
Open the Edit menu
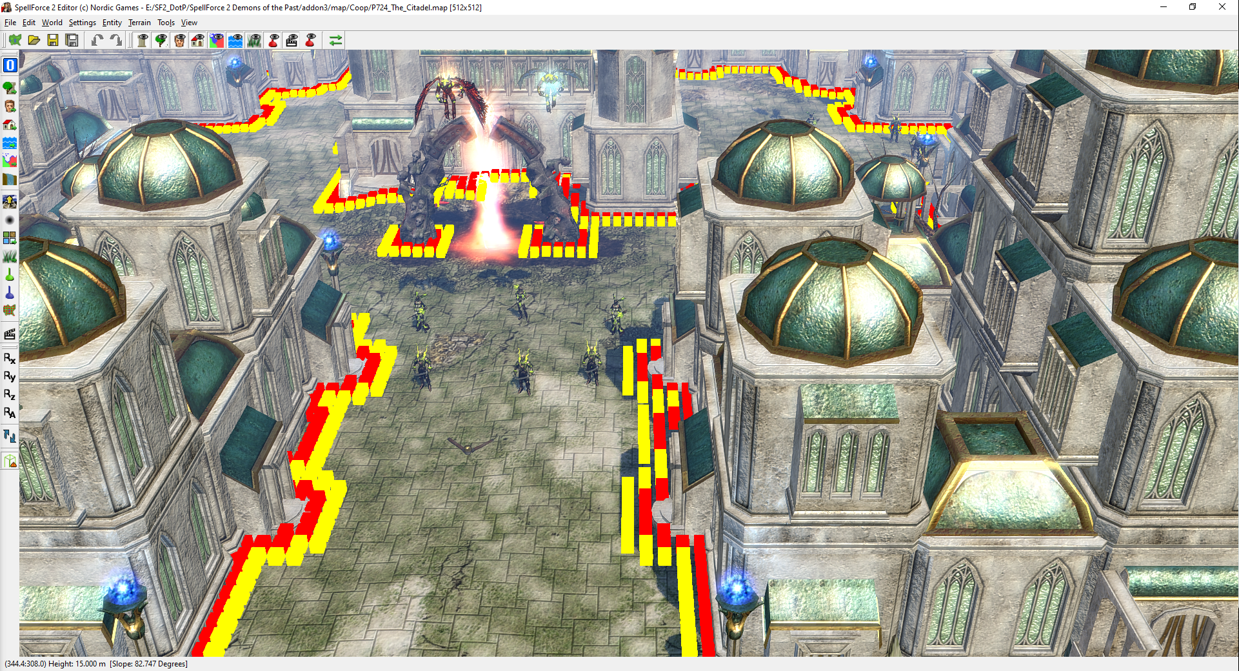[29, 23]
